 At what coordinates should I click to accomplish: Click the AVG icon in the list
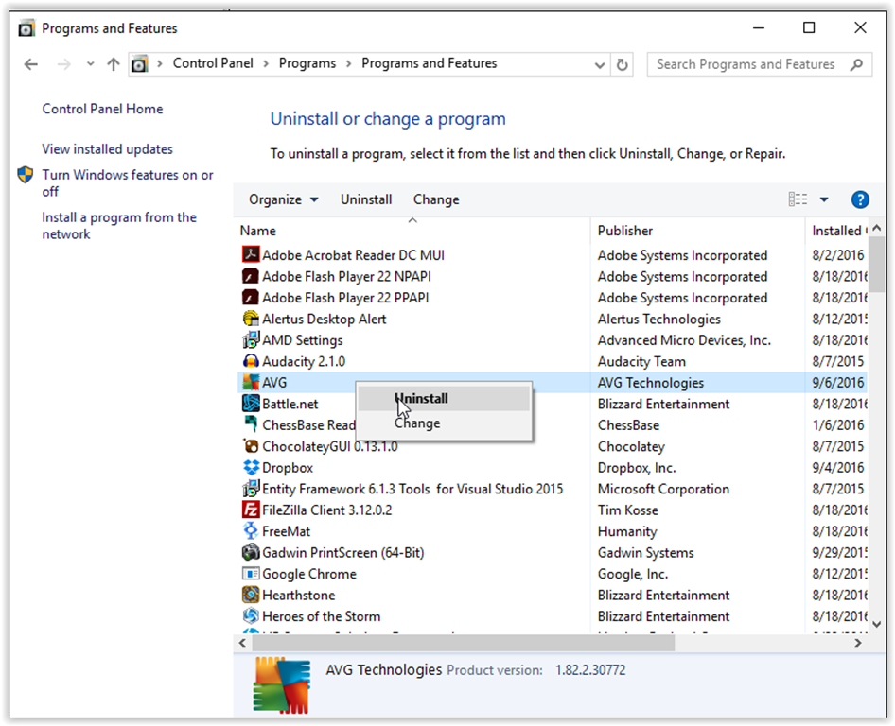tap(251, 382)
